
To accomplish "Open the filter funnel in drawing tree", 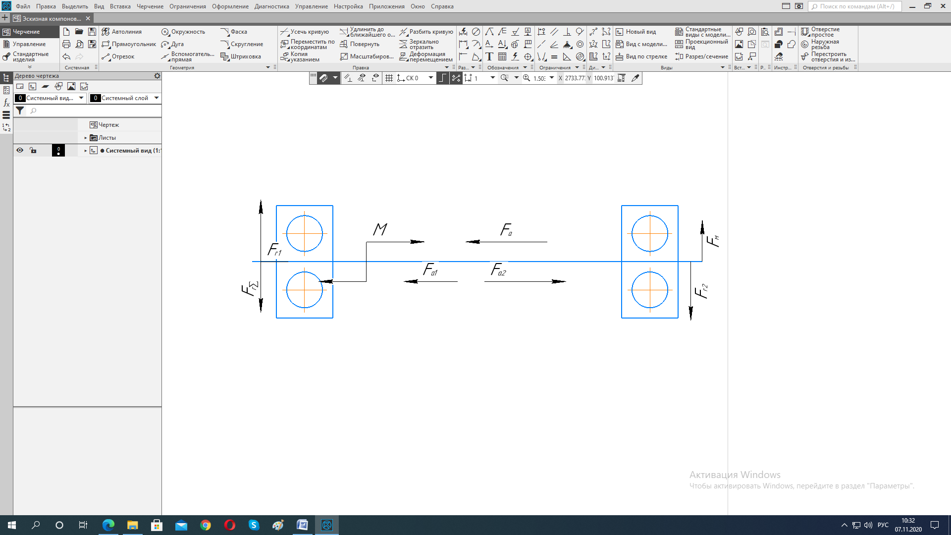I will (20, 110).
